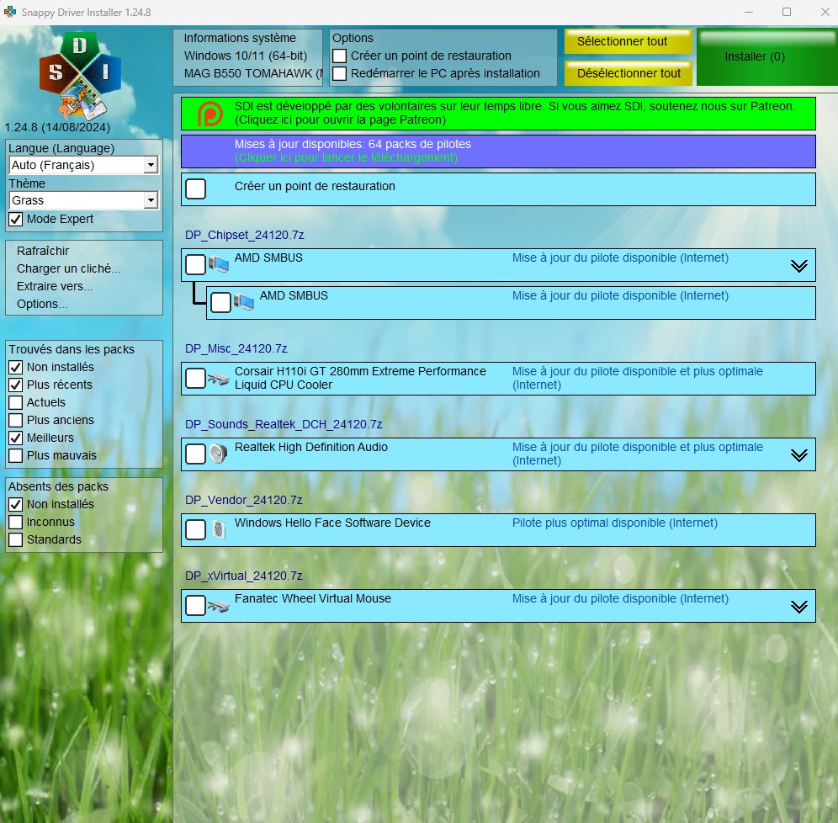Click the device icon beside Corsair H110i GT
The height and width of the screenshot is (823, 838).
point(218,379)
